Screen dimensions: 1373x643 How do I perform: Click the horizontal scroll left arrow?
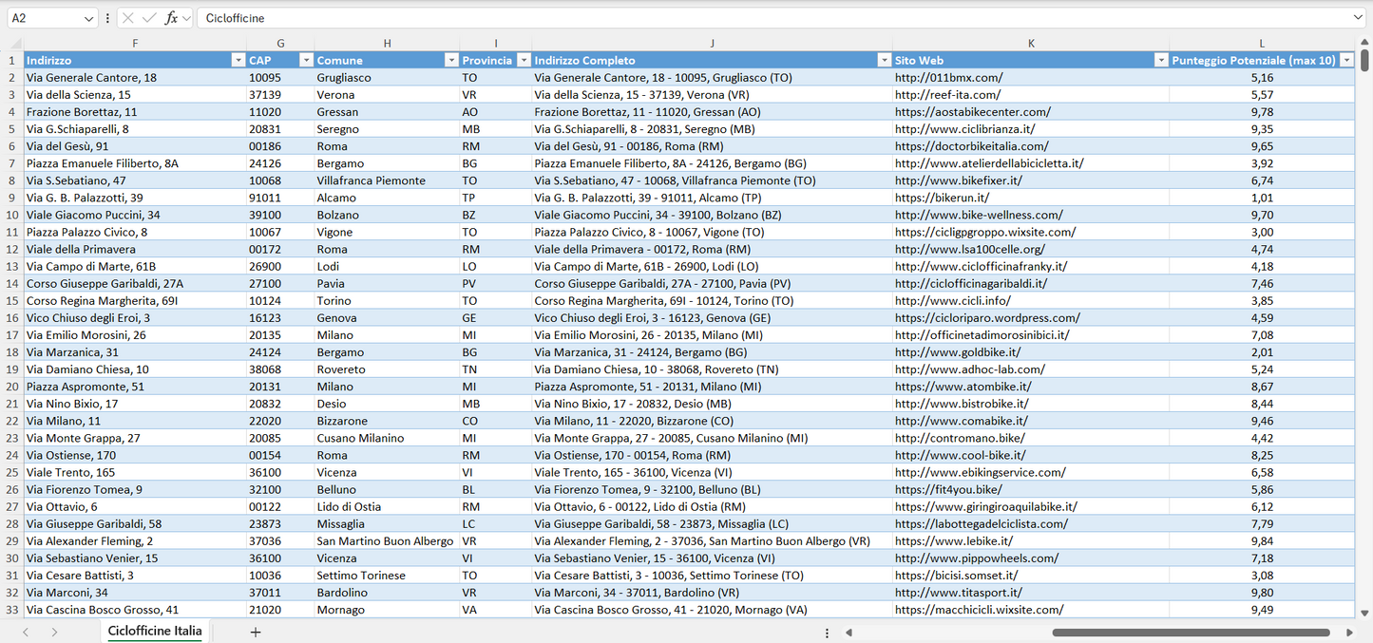[849, 632]
